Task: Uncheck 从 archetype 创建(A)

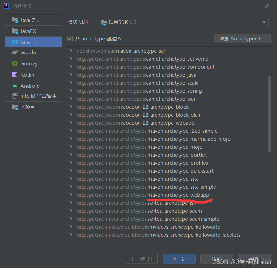Action: (70, 38)
